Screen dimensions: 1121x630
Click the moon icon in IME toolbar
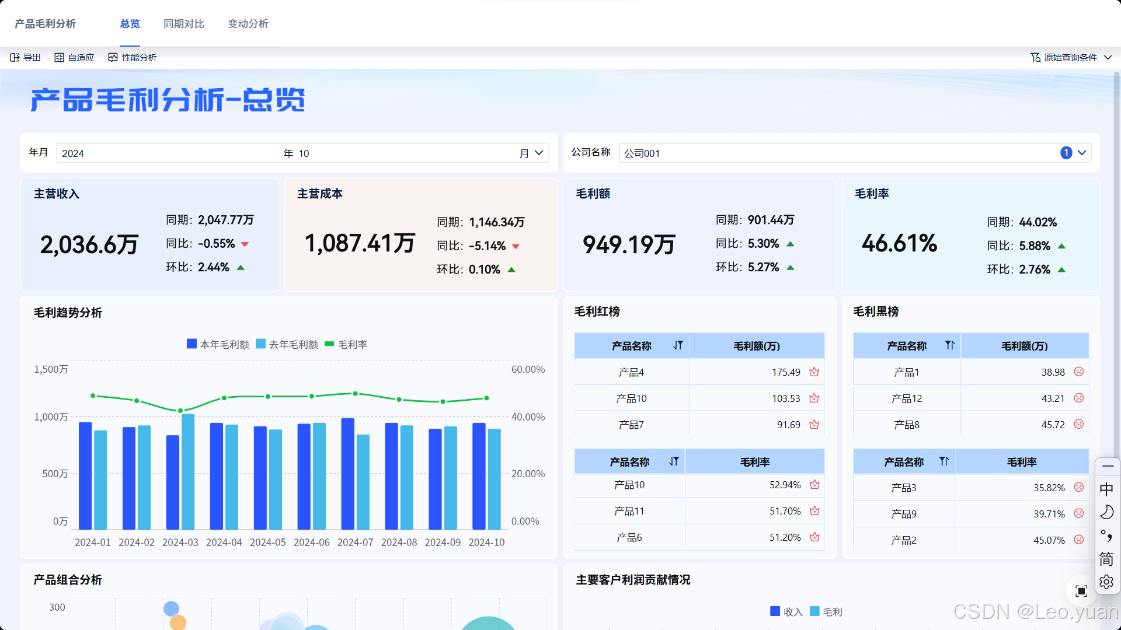pos(1106,512)
